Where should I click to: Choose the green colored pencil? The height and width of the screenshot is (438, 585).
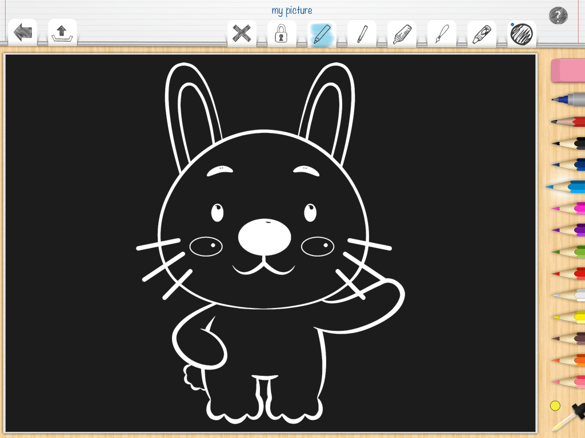[x=570, y=251]
